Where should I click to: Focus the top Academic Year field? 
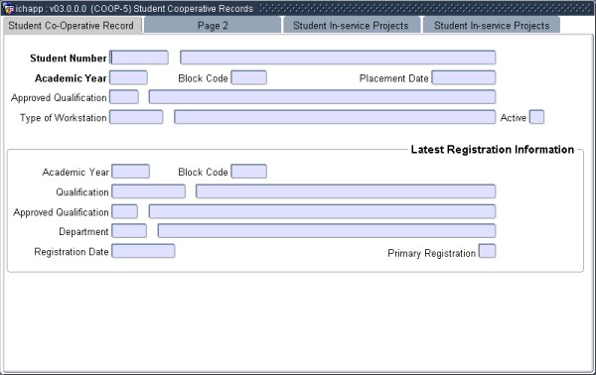point(128,77)
